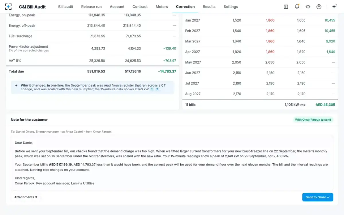Image resolution: width=344 pixels, height=215 pixels.
Task: Click the '1,105 kW-mo' total
Action: [295, 105]
